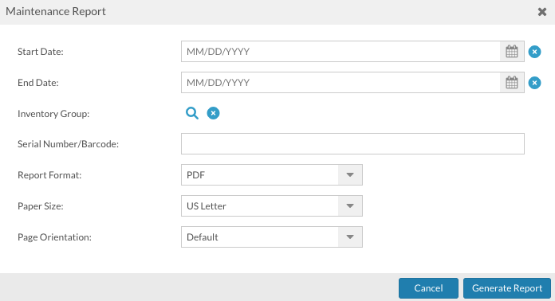Open the End Date calendar picker
Image resolution: width=555 pixels, height=301 pixels.
pos(512,83)
